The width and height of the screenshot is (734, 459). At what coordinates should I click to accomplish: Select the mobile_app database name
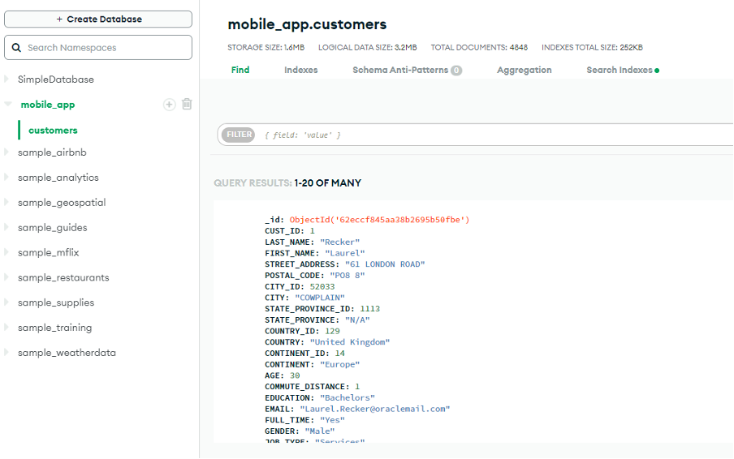(x=48, y=105)
